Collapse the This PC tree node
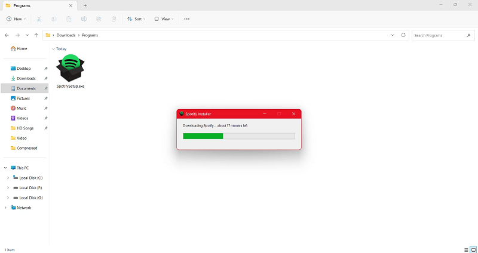Image resolution: width=478 pixels, height=253 pixels. pos(5,168)
